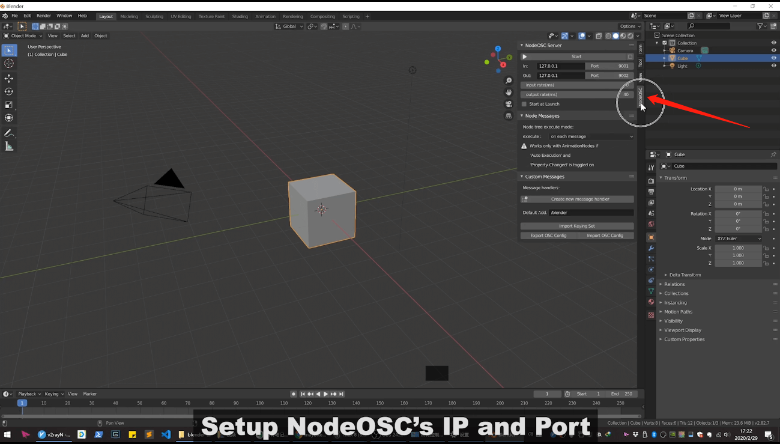Enable the Start at Launch checkbox
This screenshot has width=780, height=444.
click(524, 104)
